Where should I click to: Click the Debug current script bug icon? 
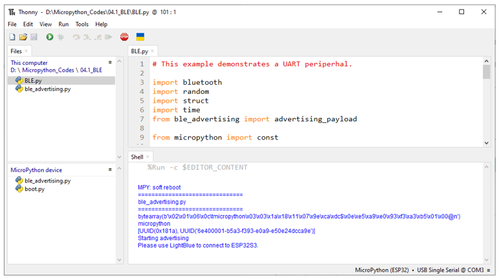tap(60, 37)
